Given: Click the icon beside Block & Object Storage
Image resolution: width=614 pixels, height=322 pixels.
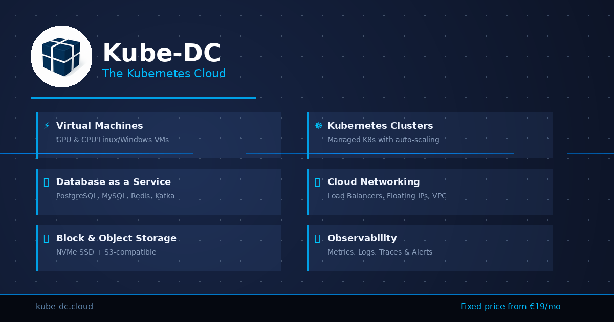Looking at the screenshot, I should (x=46, y=238).
